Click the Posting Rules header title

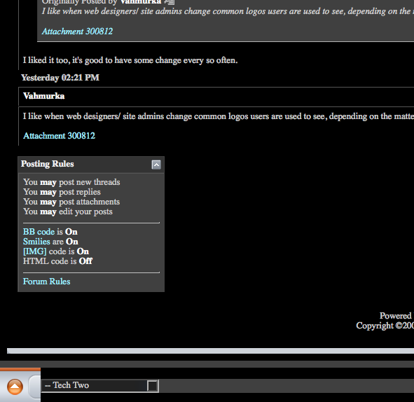[x=48, y=164]
